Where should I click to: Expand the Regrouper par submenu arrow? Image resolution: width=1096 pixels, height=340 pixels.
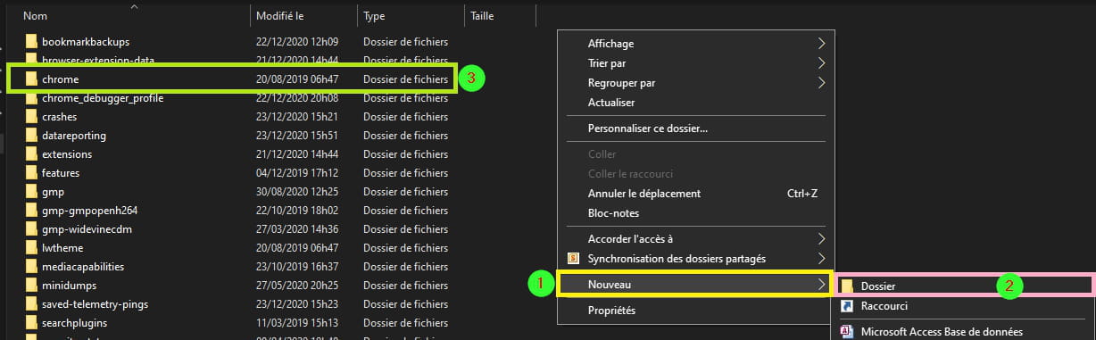(x=822, y=83)
